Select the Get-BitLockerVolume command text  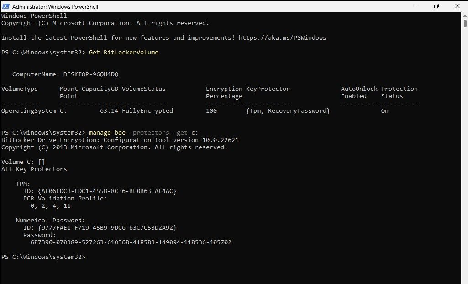coord(123,52)
